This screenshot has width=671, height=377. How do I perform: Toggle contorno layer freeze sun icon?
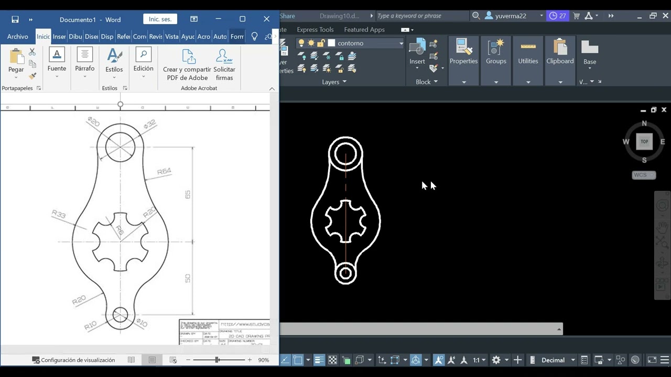tap(311, 43)
